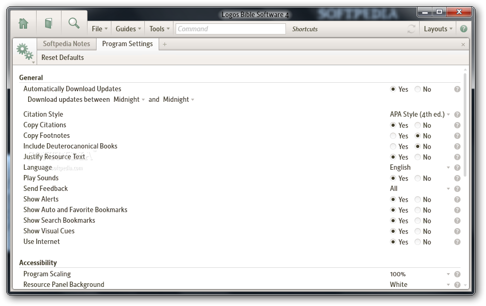Open the Layouts dropdown
Viewport: 486px width, 306px height.
point(438,29)
